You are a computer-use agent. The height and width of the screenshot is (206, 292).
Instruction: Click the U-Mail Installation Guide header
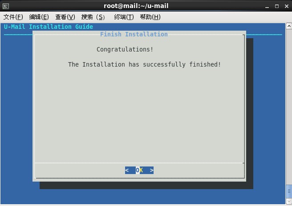49,27
